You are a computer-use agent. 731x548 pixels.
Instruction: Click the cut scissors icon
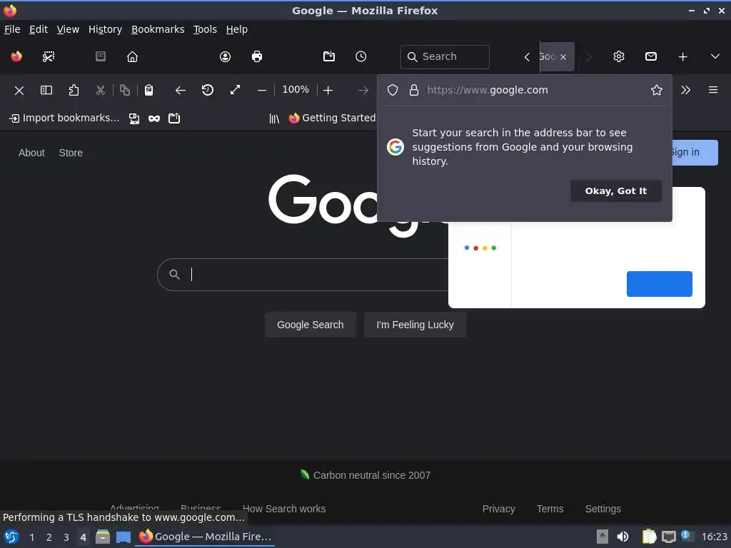(x=100, y=90)
